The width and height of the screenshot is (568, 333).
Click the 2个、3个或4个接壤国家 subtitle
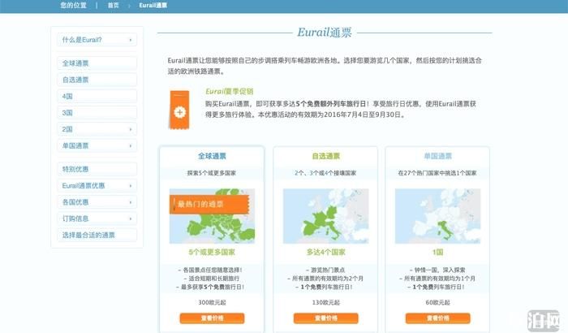[x=325, y=173]
